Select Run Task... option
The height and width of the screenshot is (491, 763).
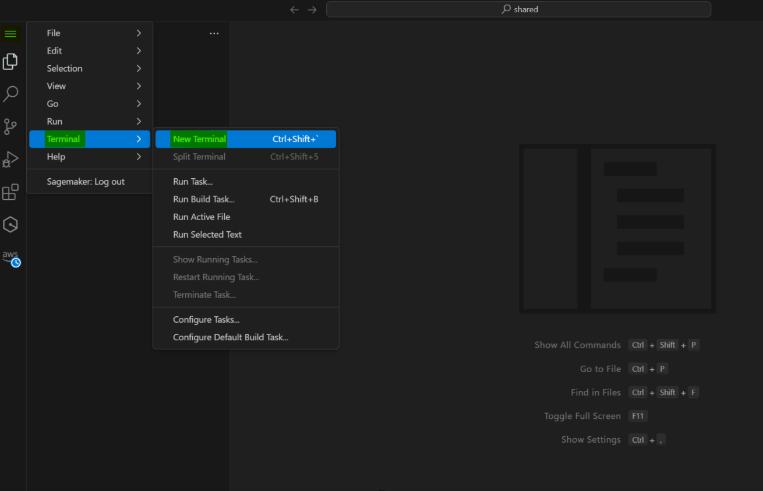coord(246,182)
